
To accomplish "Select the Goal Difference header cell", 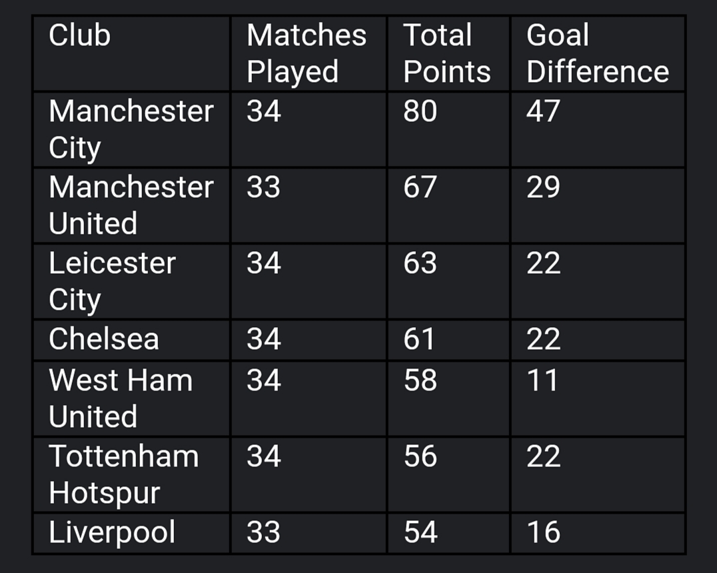I will tap(598, 53).
